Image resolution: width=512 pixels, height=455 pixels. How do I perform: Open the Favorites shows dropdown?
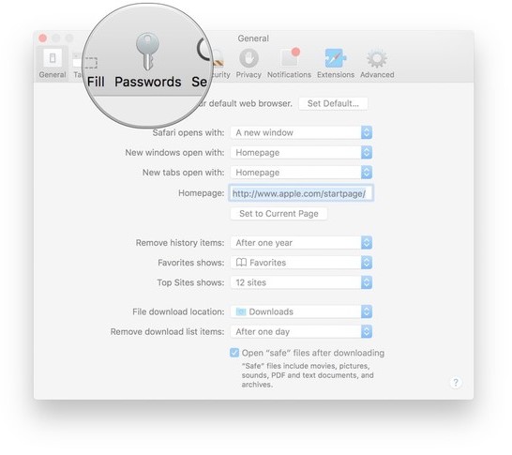click(x=301, y=263)
